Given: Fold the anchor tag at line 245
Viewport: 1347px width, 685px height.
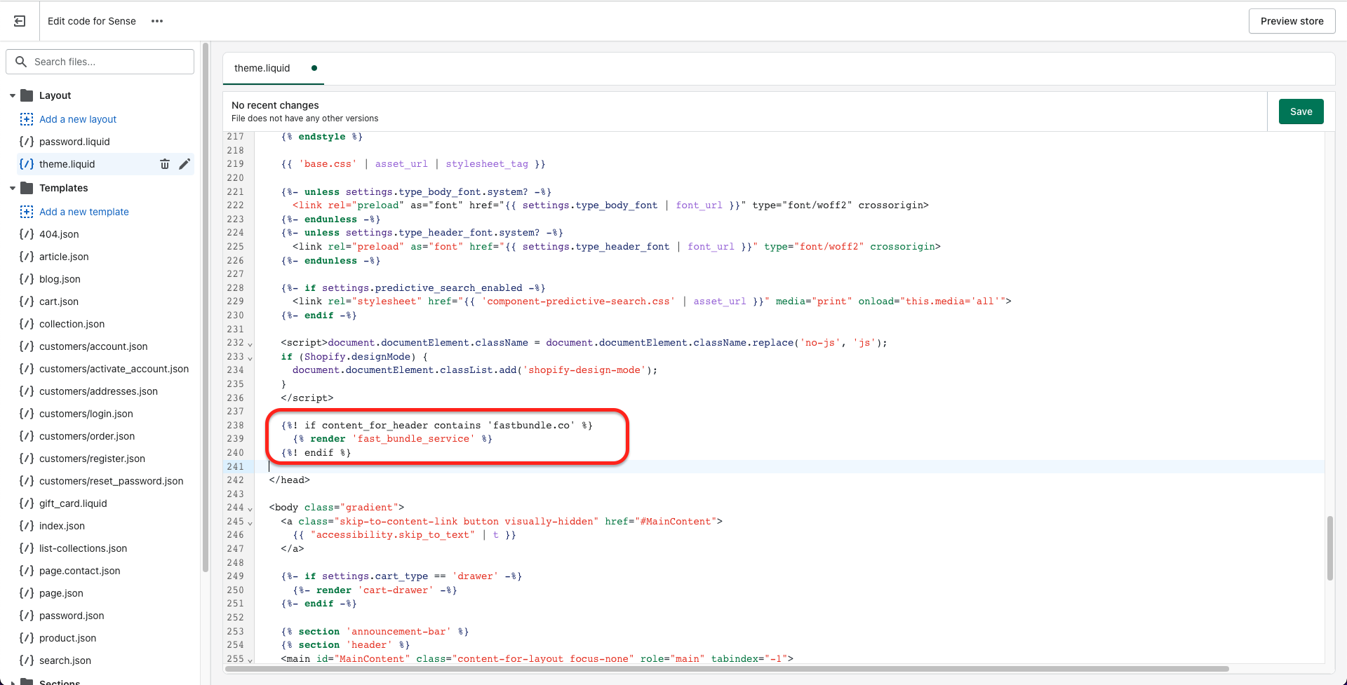Looking at the screenshot, I should [x=250, y=522].
